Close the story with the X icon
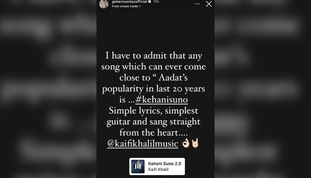 tap(209, 4)
